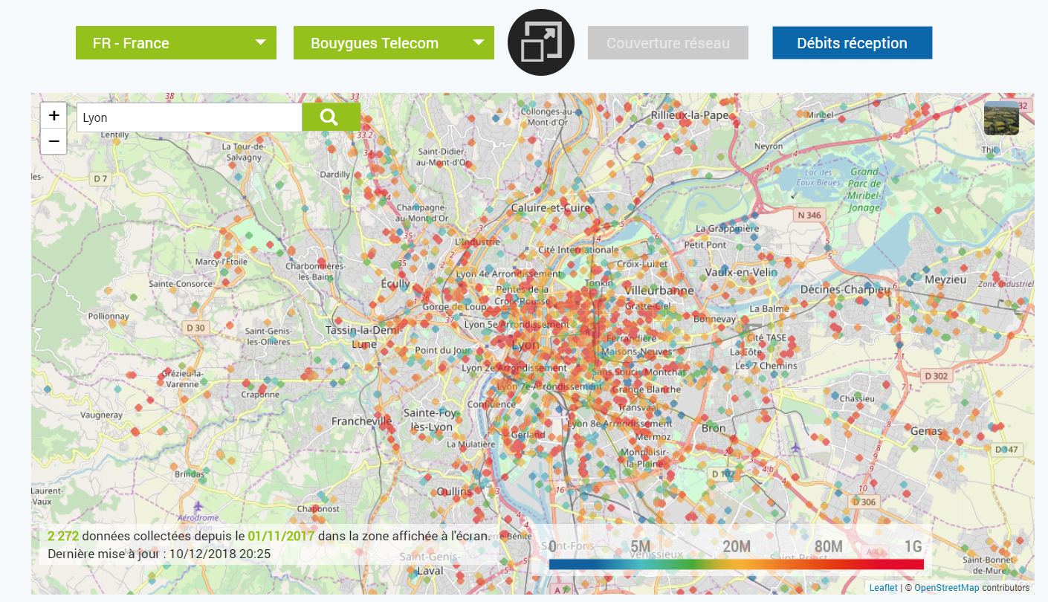Click the Genas map label
Image resolution: width=1048 pixels, height=602 pixels.
[x=926, y=431]
